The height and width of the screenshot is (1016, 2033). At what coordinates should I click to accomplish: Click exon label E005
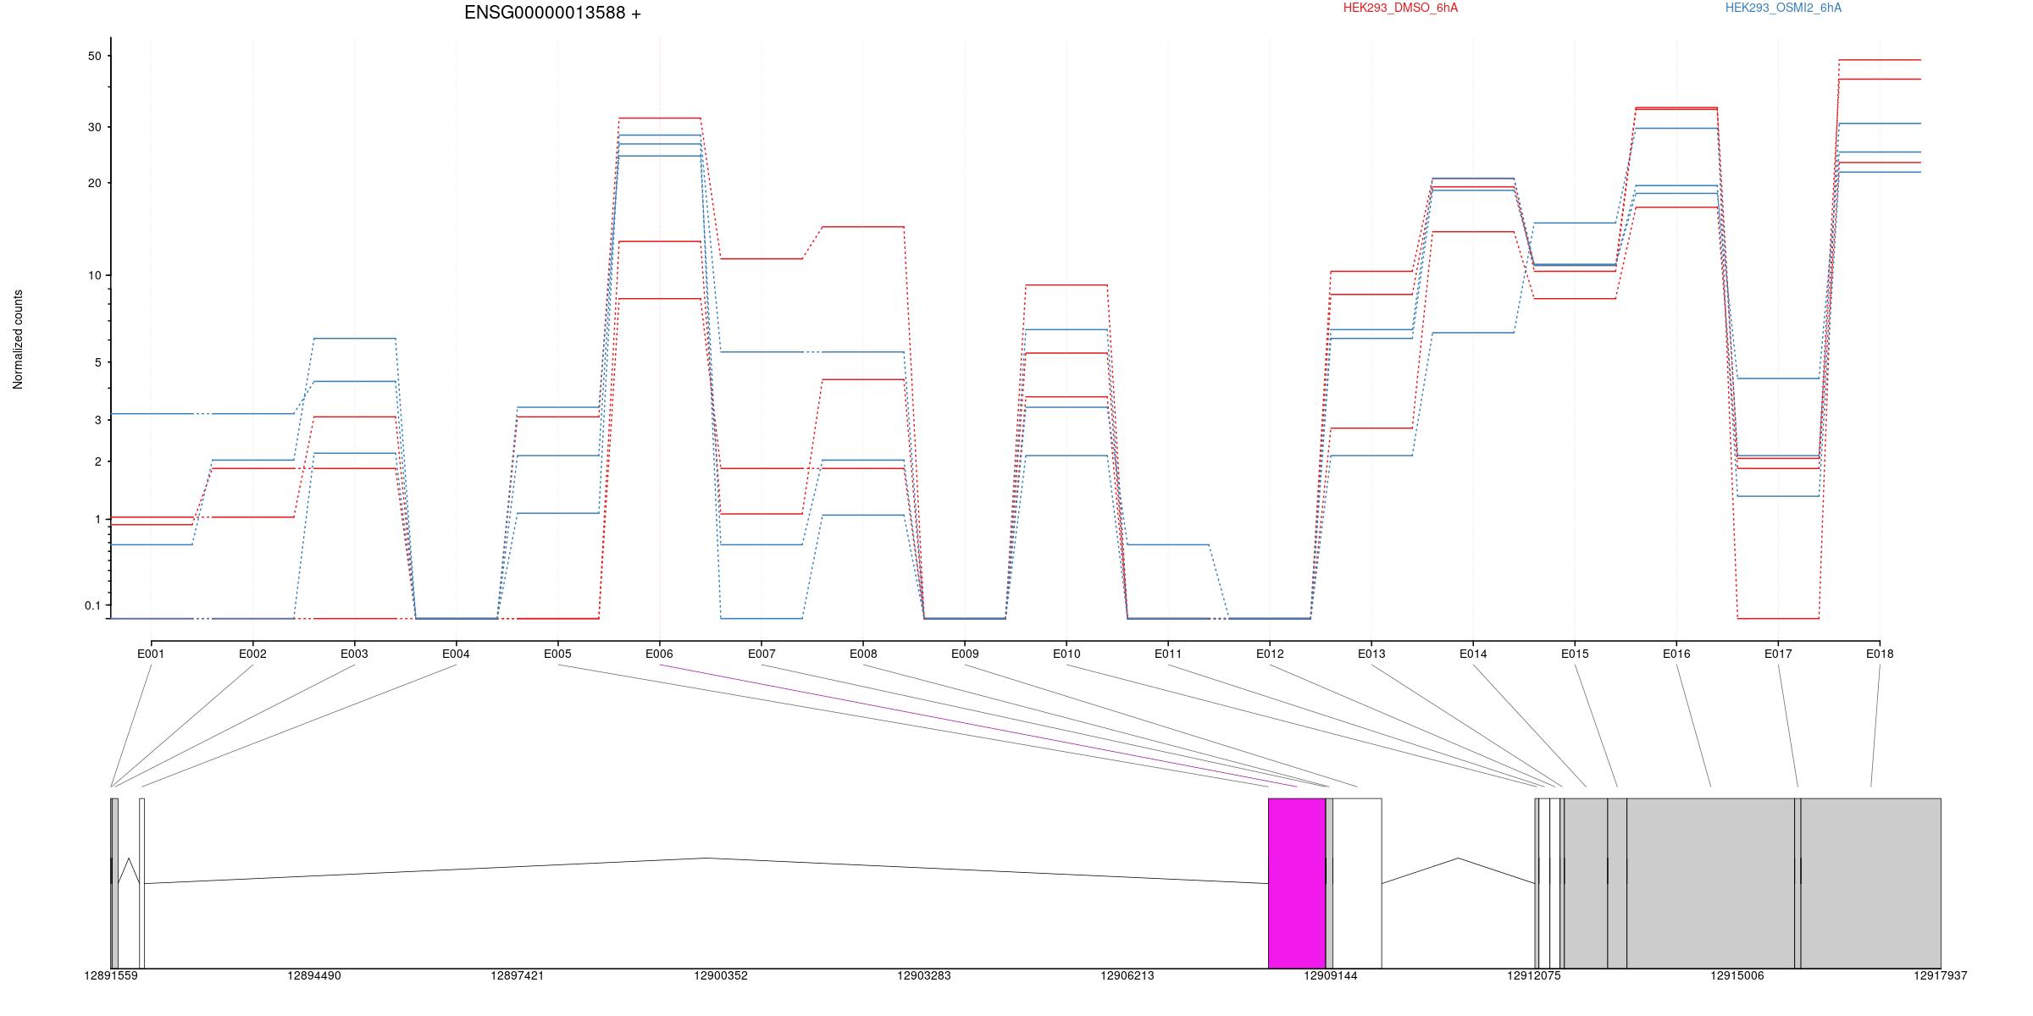[x=557, y=654]
